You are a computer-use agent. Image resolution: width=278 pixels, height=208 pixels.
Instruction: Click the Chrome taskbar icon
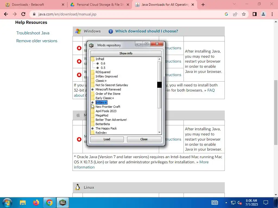point(49,203)
